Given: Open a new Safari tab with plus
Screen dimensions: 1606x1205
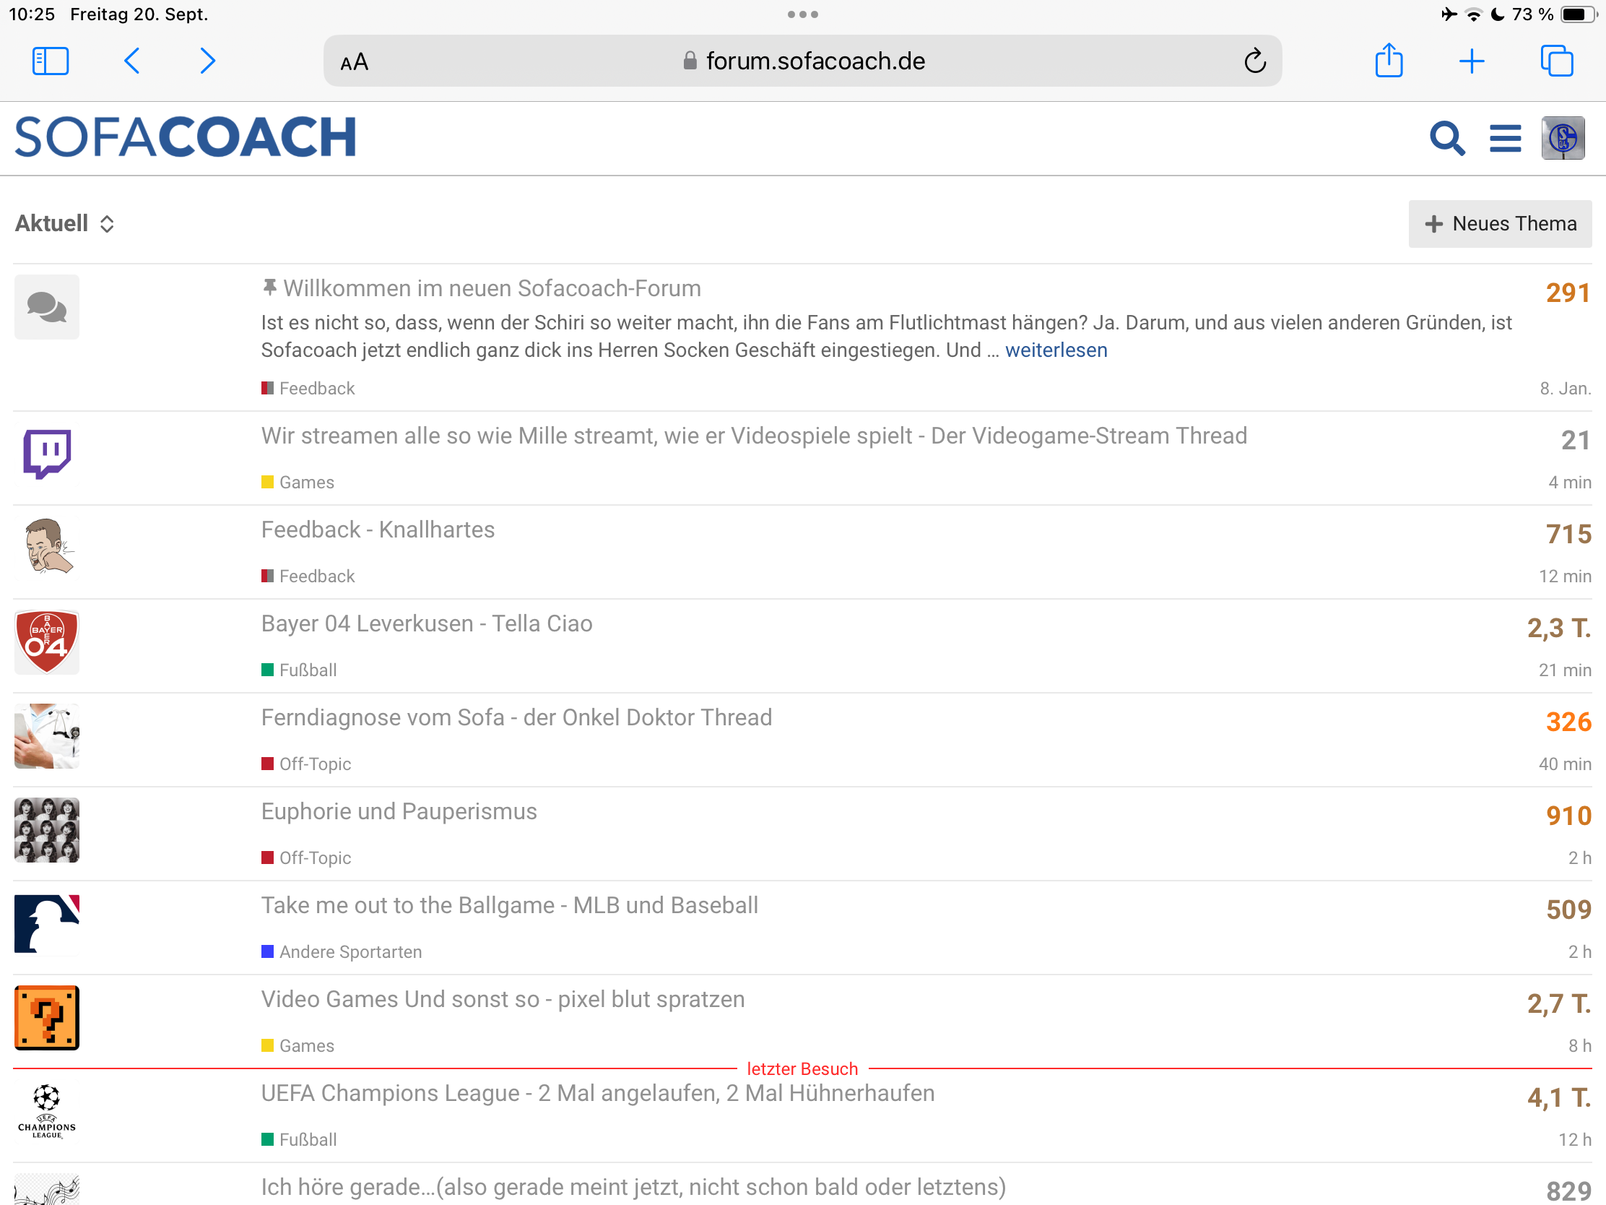Looking at the screenshot, I should coord(1471,61).
